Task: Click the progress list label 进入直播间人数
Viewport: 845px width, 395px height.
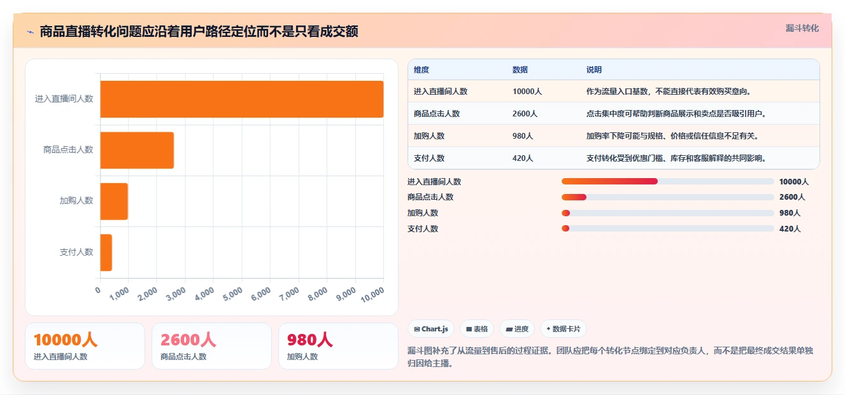Action: point(434,182)
